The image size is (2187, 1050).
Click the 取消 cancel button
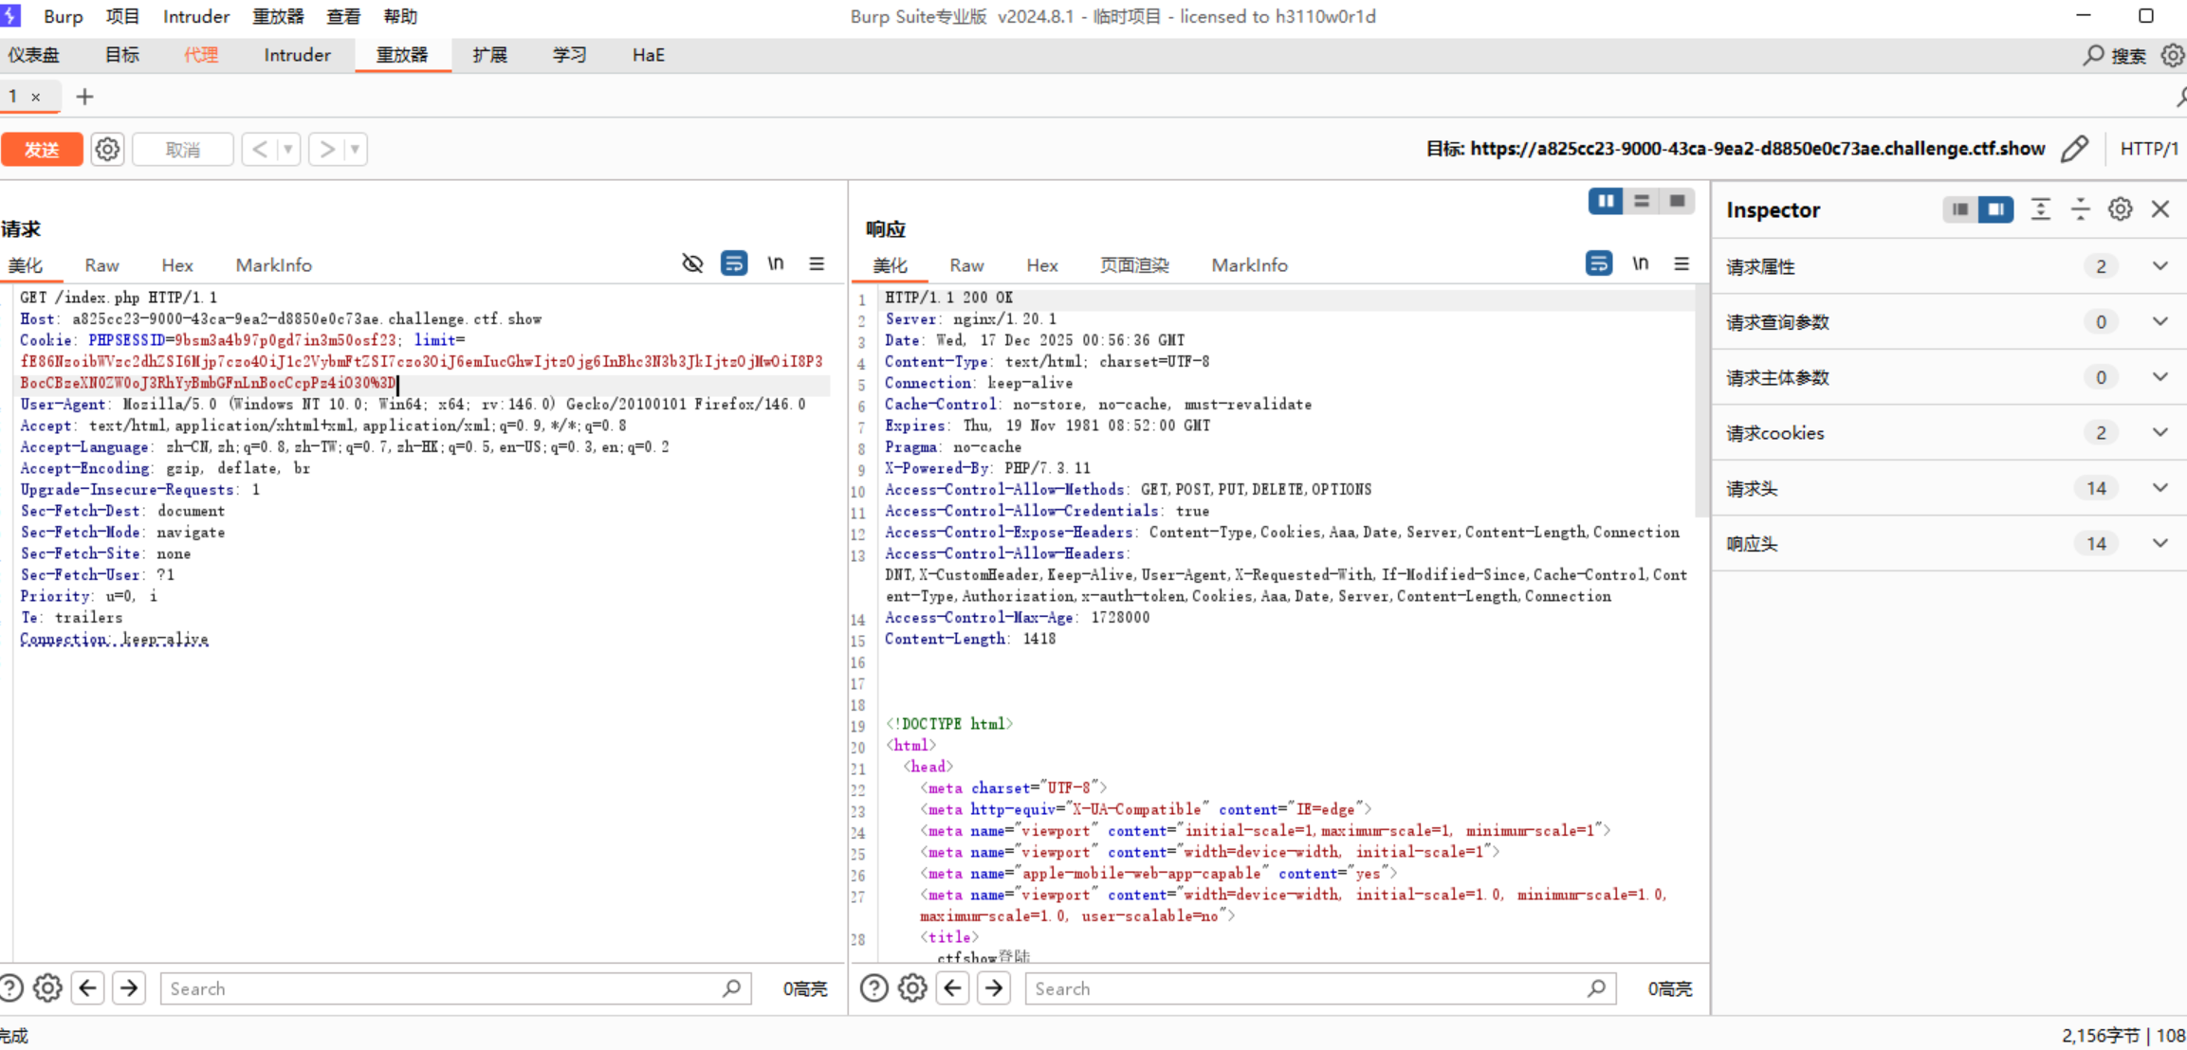pos(183,150)
